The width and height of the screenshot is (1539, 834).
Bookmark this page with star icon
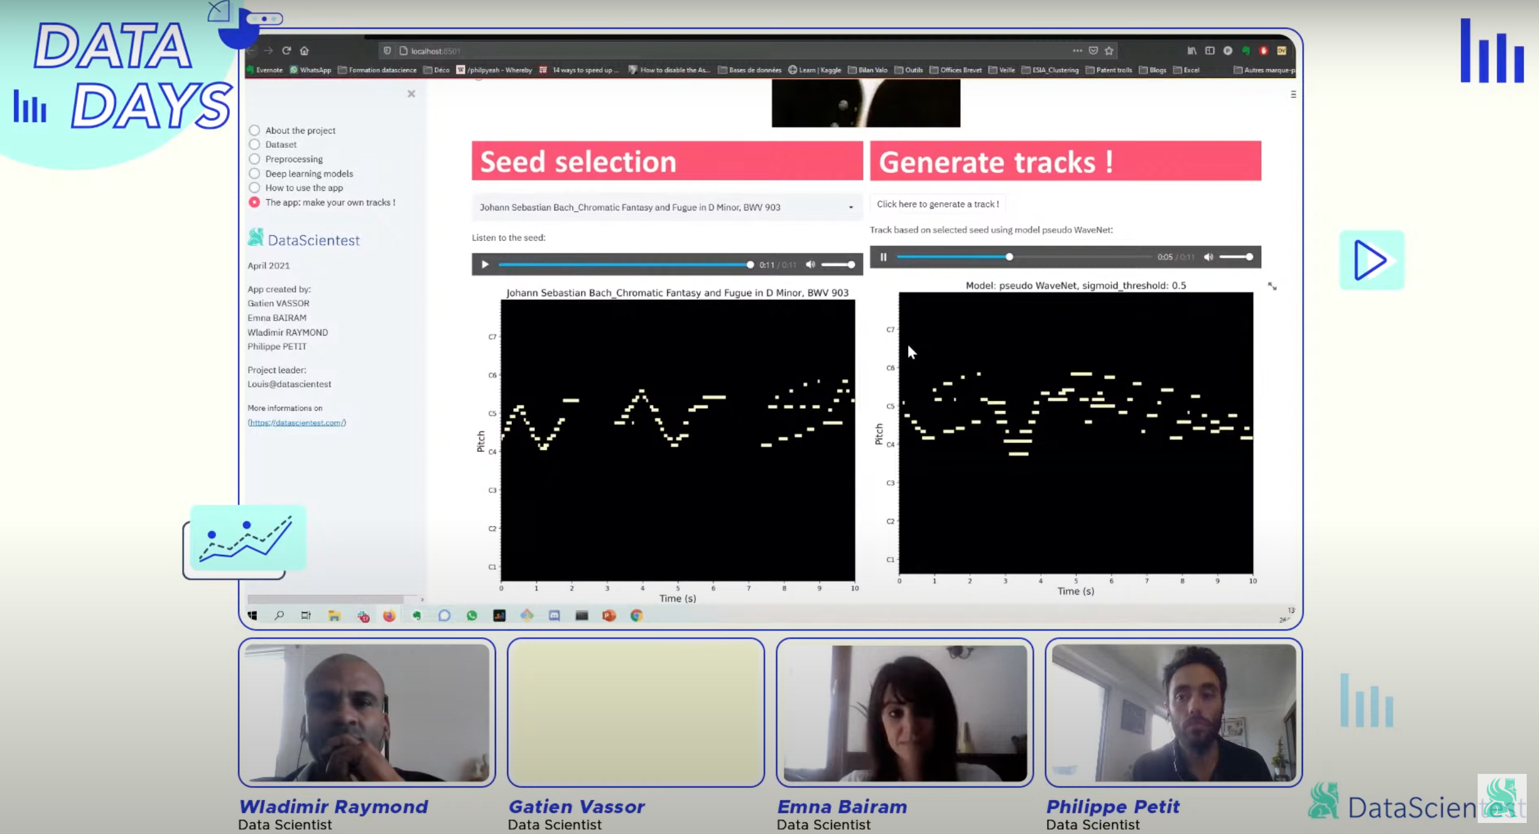(1109, 50)
